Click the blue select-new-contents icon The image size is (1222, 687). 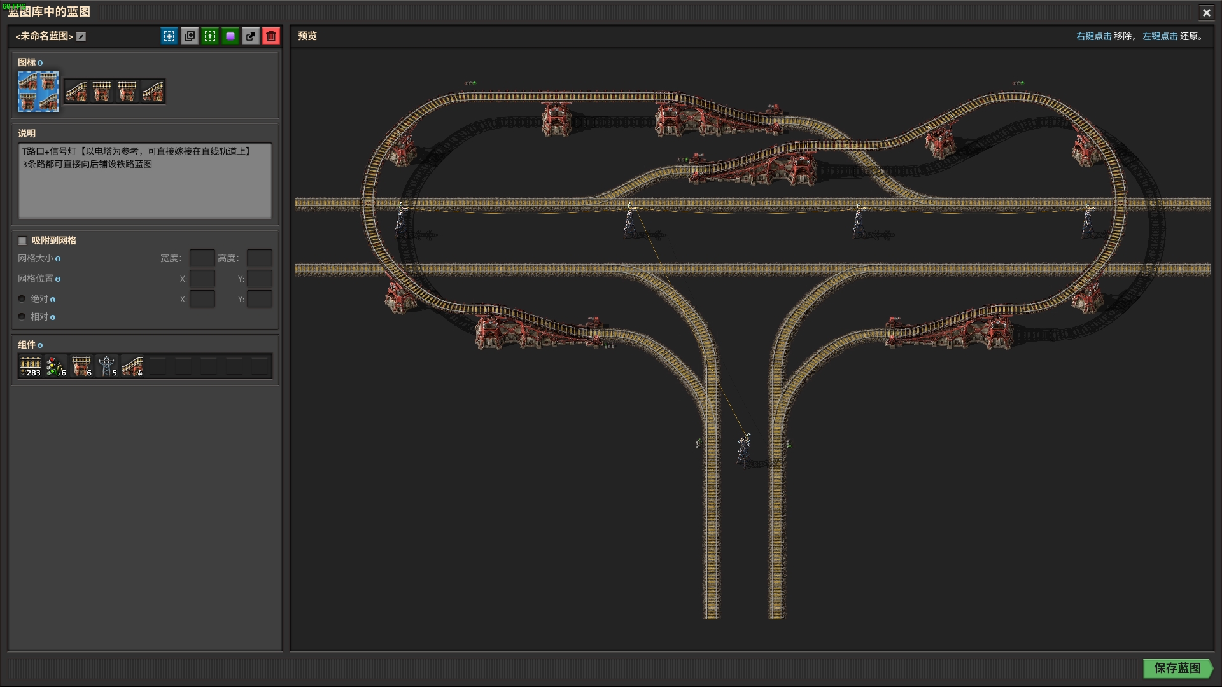pos(169,36)
